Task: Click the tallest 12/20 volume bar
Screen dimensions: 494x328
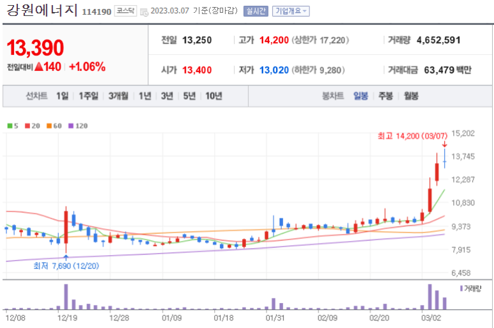Action: (66, 297)
